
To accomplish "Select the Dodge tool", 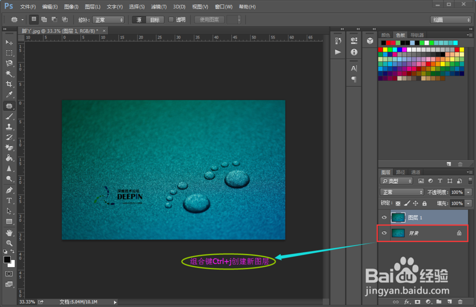I will click(x=9, y=178).
